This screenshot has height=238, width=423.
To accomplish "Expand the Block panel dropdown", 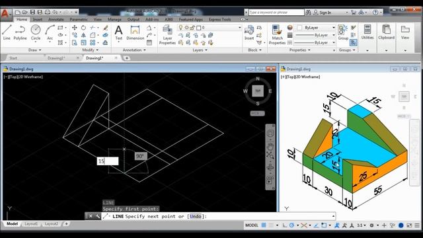I will (254, 50).
